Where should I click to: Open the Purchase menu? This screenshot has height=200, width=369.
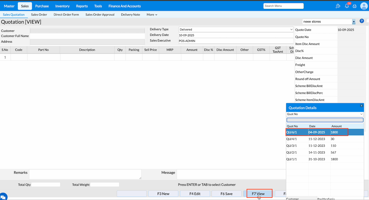tap(42, 6)
